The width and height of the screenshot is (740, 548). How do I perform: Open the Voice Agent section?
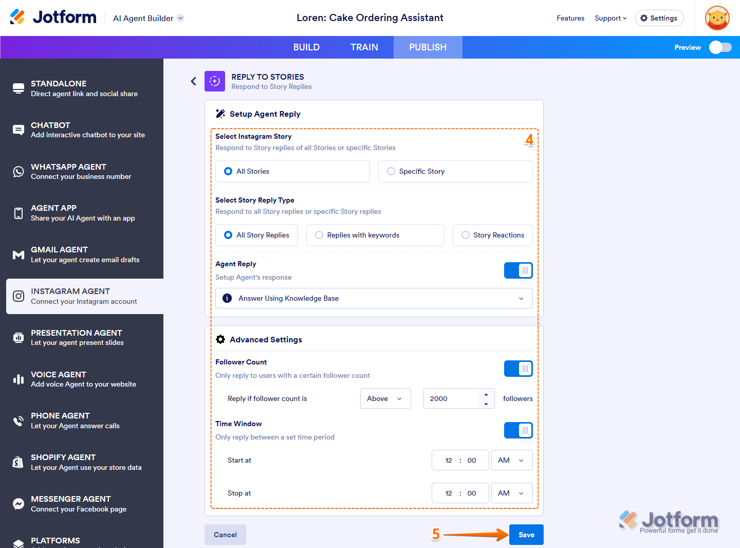coord(85,379)
